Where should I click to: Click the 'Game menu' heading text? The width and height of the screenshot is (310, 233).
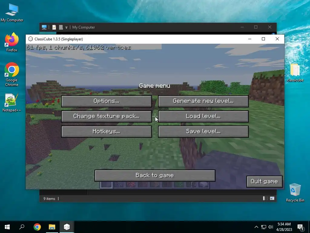click(155, 86)
